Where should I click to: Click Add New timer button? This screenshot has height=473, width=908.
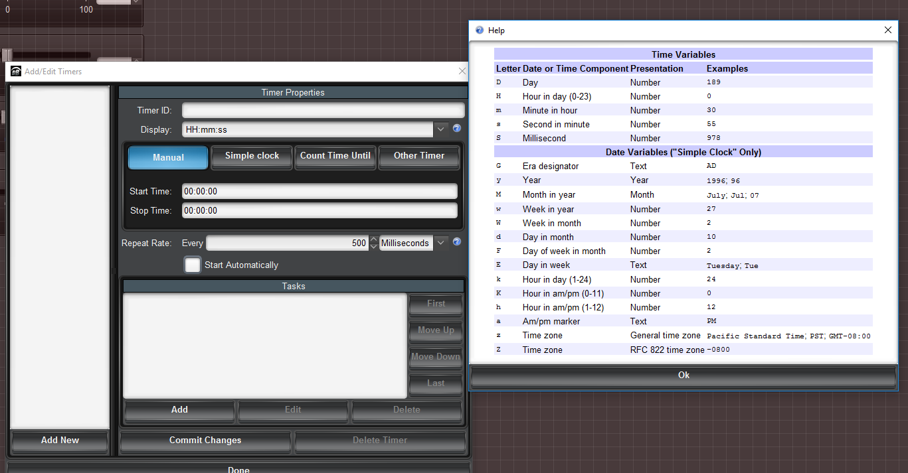coord(60,440)
